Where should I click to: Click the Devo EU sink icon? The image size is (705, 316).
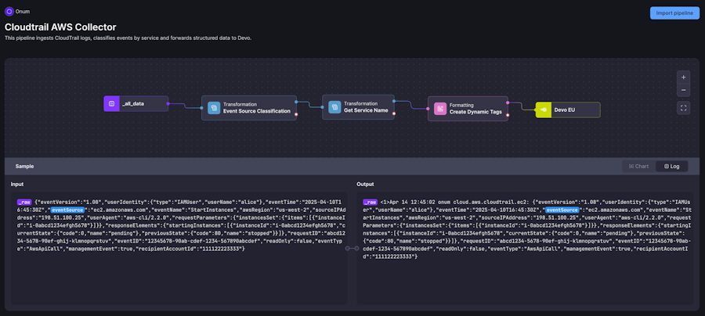pyautogui.click(x=543, y=110)
